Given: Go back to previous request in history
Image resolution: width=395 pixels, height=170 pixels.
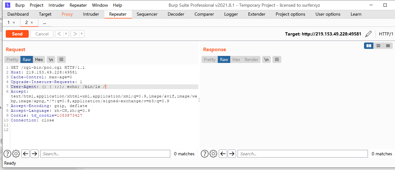Looking at the screenshot, I should (x=59, y=34).
